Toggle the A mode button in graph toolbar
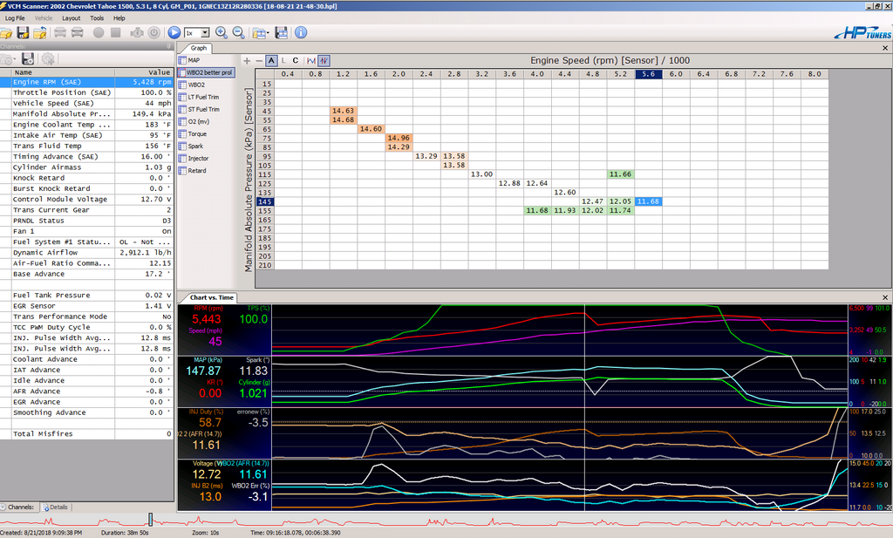The height and width of the screenshot is (538, 893). [x=271, y=60]
